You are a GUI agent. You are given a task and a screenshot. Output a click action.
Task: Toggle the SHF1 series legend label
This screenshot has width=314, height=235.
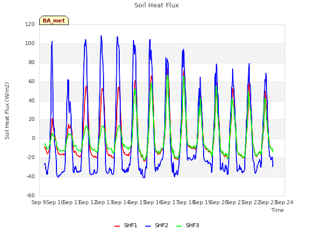[x=131, y=225]
